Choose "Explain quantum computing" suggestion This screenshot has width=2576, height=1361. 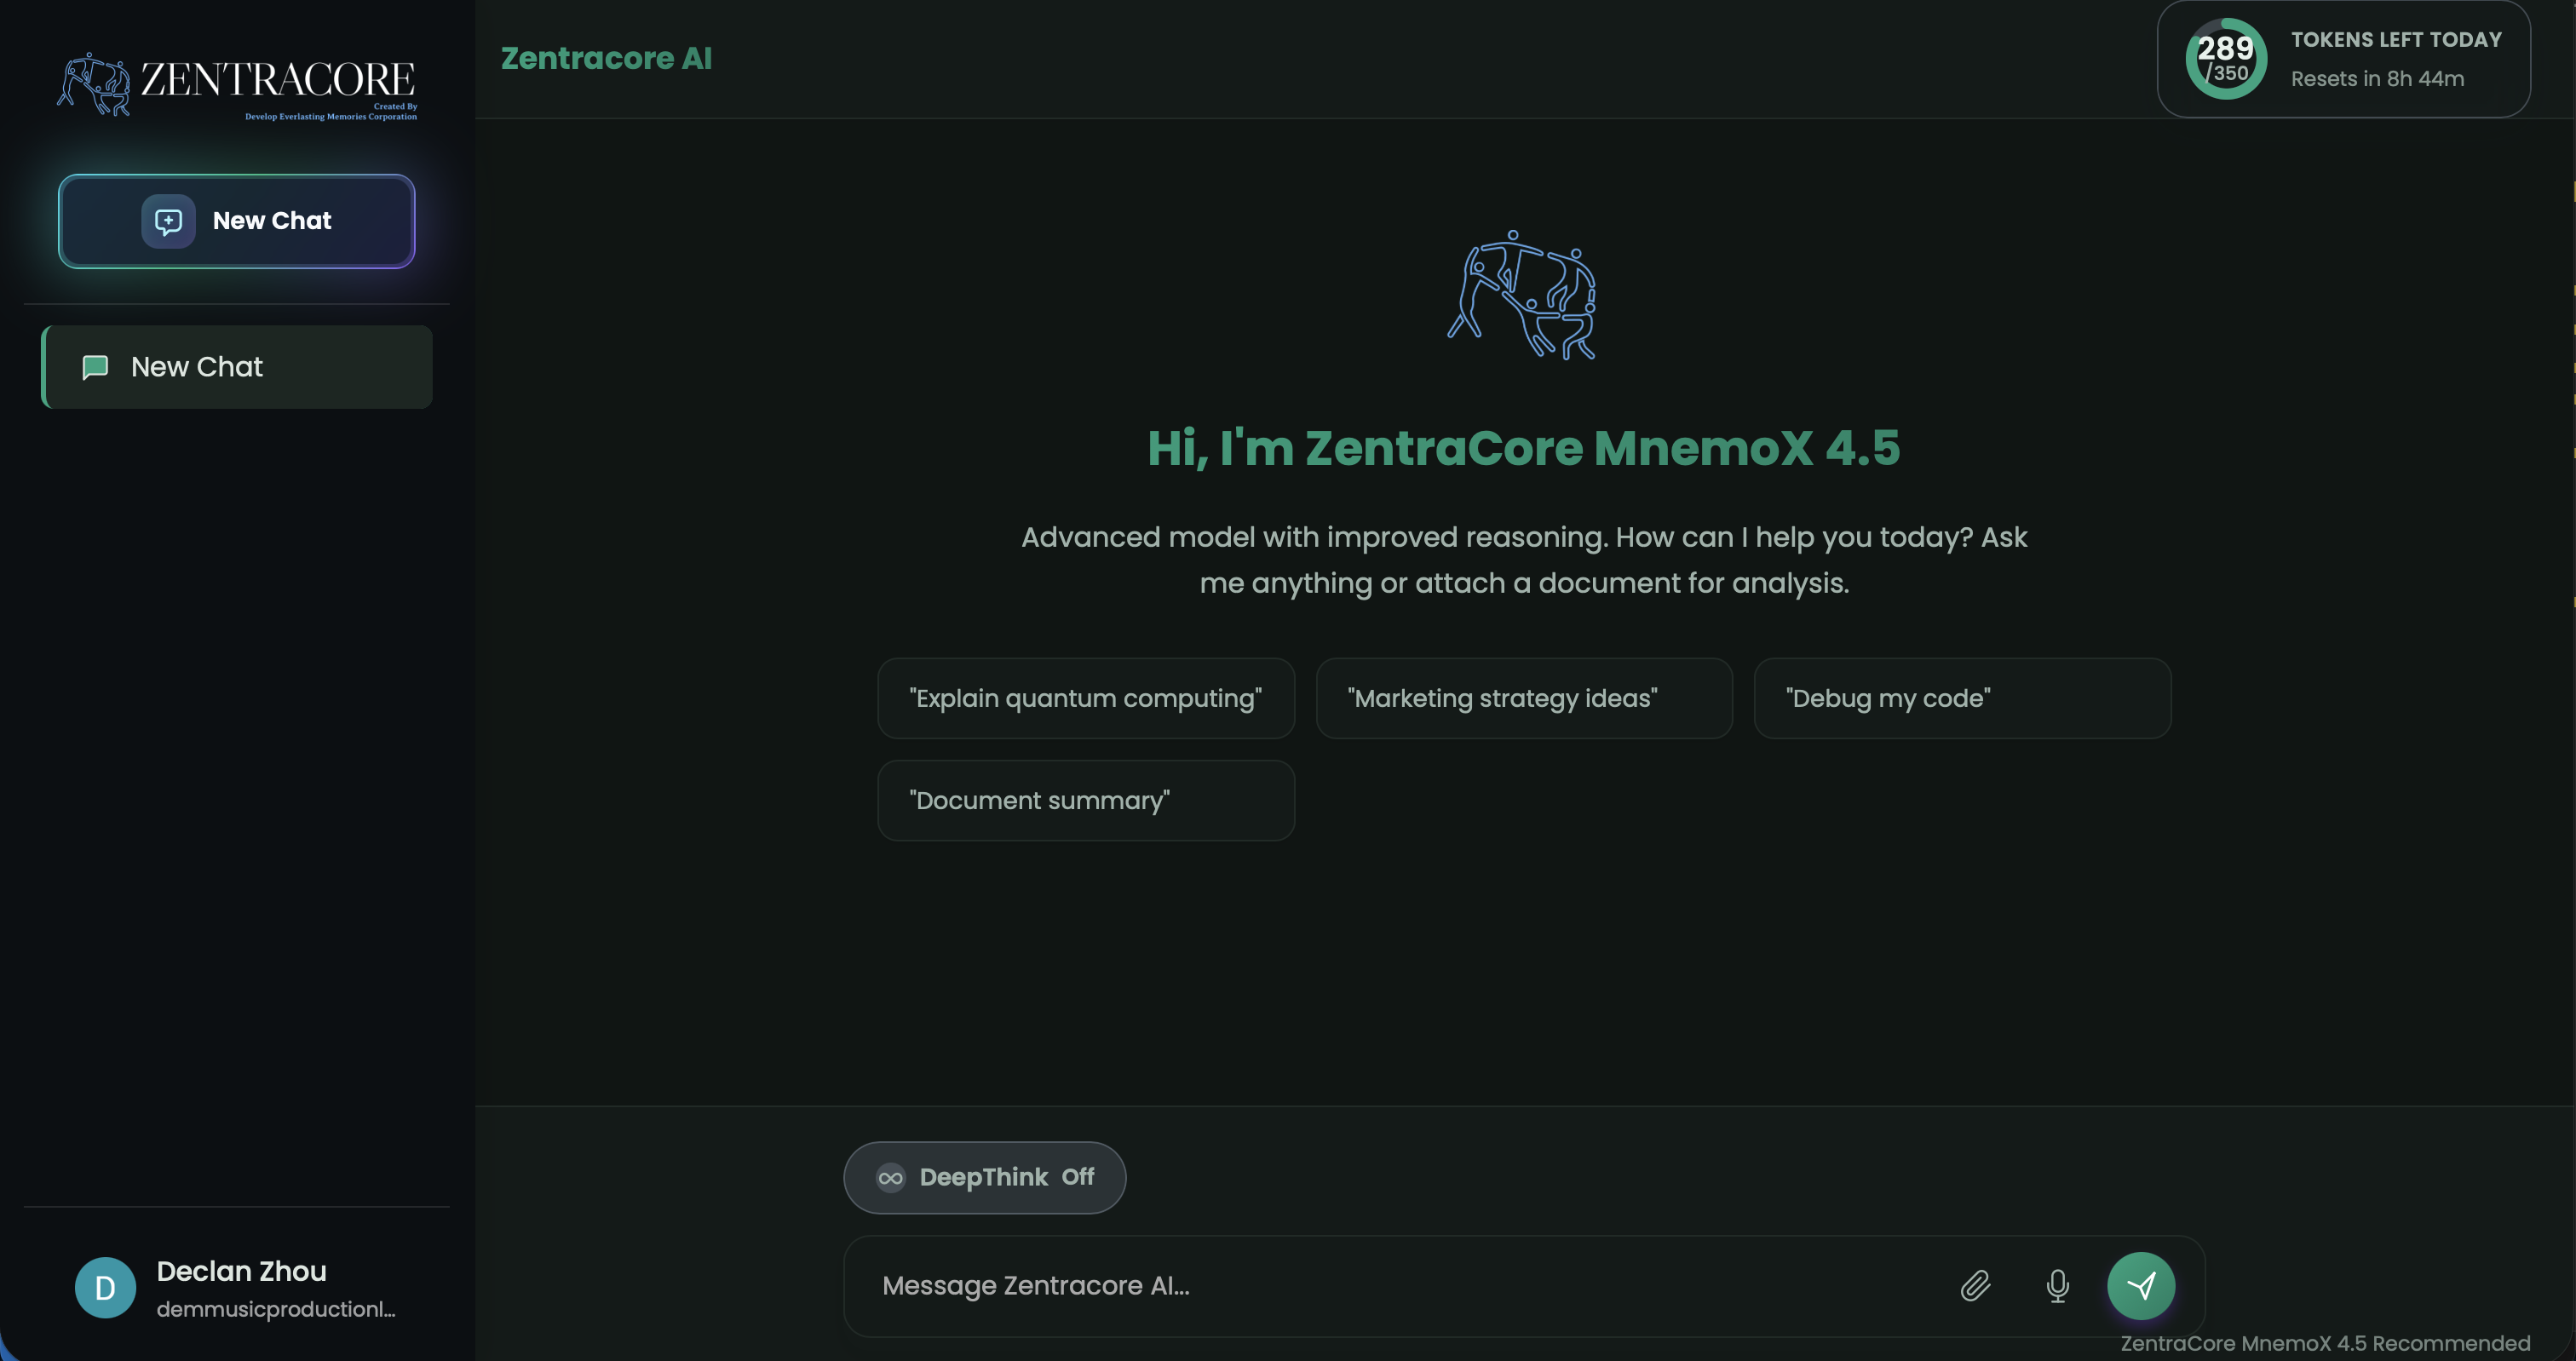click(x=1085, y=698)
